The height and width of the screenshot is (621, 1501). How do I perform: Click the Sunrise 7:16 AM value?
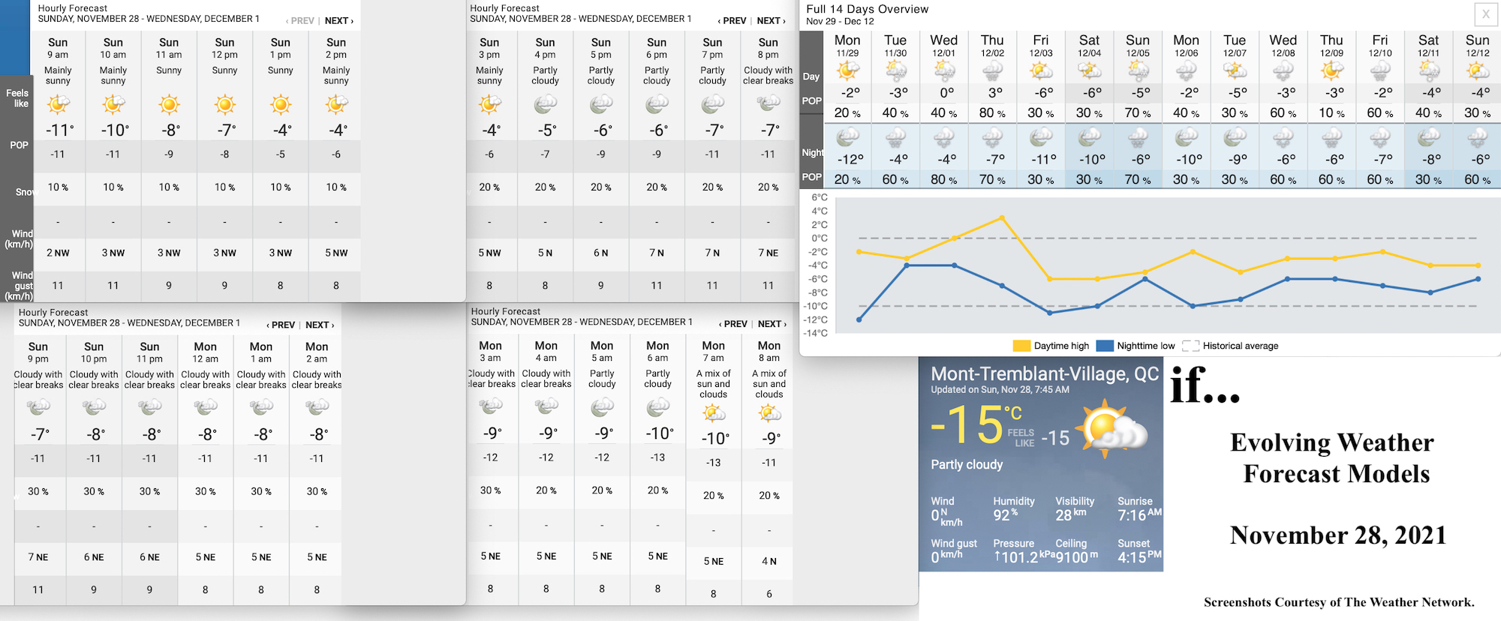(1139, 515)
